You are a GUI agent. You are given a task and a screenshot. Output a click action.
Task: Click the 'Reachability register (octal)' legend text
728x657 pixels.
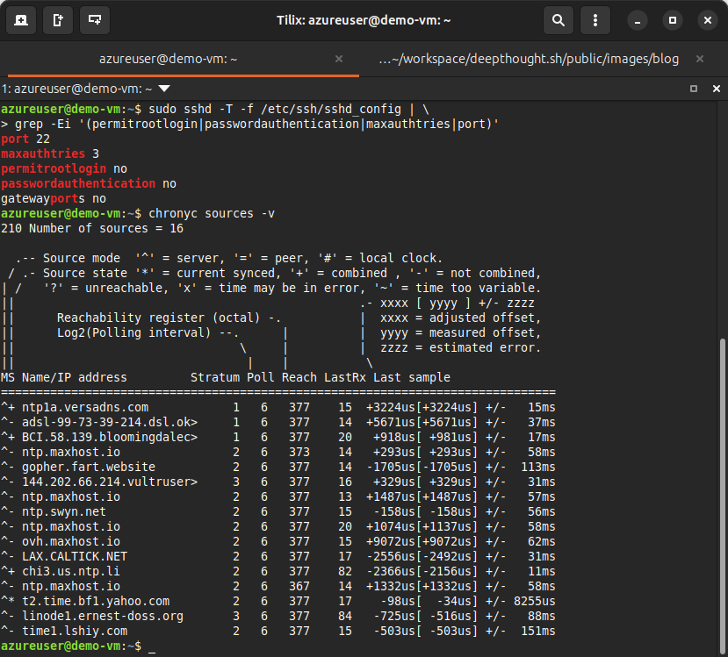pyautogui.click(x=158, y=318)
